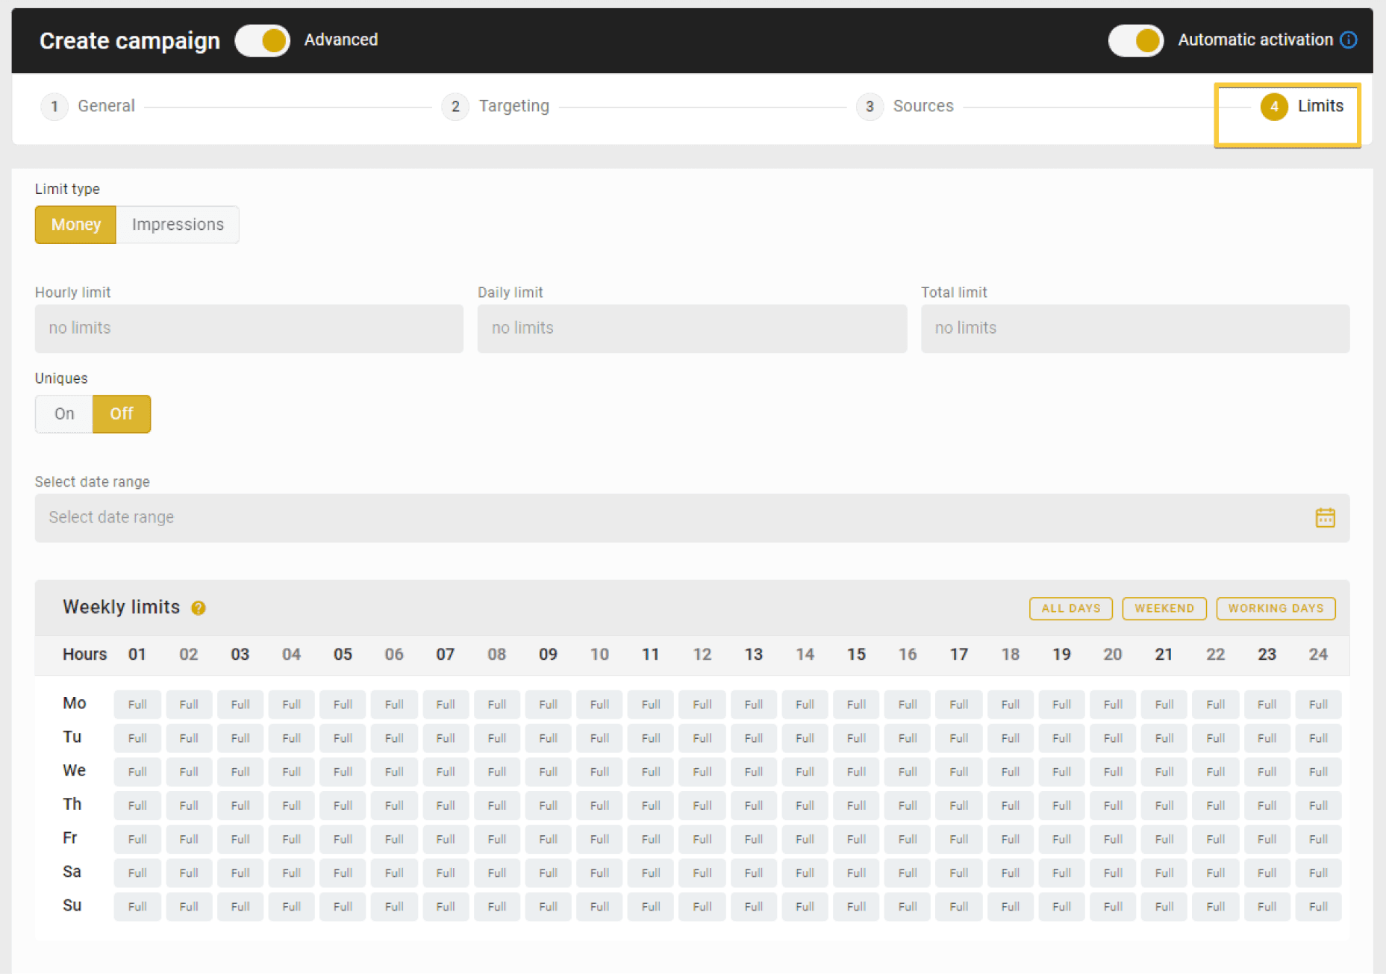Set Uniques to Off
1386x974 pixels.
122,414
